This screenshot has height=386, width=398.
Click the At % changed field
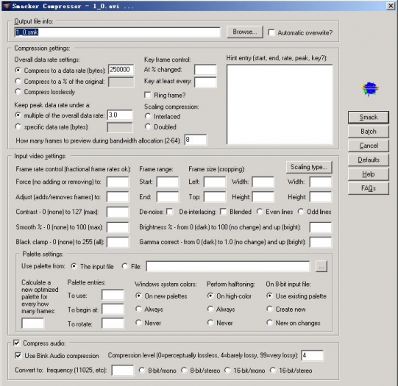tap(205, 70)
